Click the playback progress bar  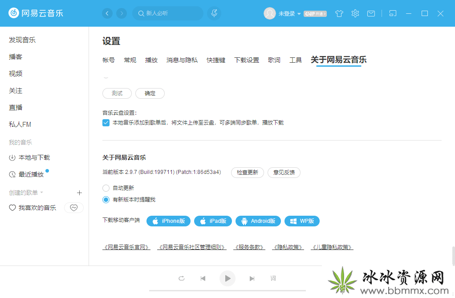coord(227,290)
